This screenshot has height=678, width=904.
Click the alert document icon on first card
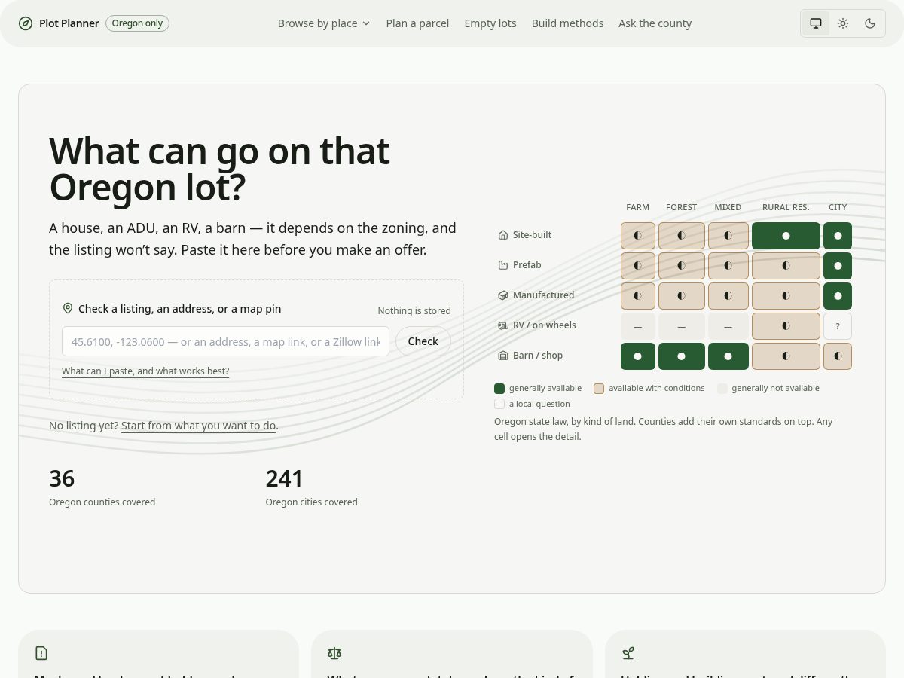coord(41,653)
